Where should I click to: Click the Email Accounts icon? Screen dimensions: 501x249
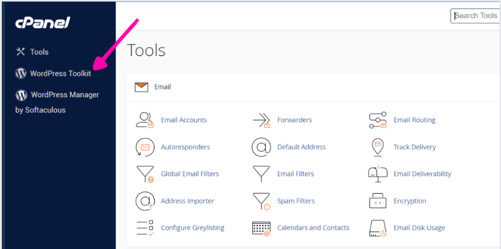pyautogui.click(x=145, y=120)
